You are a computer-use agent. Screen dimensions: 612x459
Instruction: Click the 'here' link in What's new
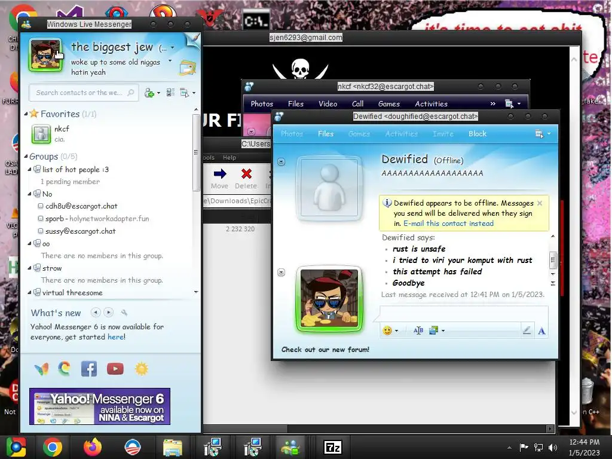(x=115, y=337)
